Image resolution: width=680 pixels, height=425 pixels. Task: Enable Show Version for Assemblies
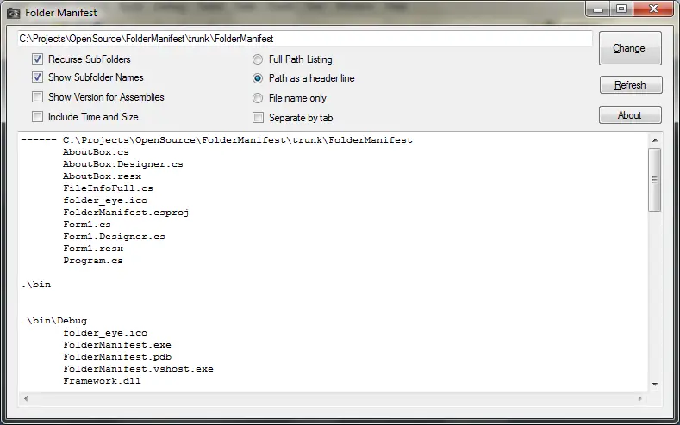[37, 97]
